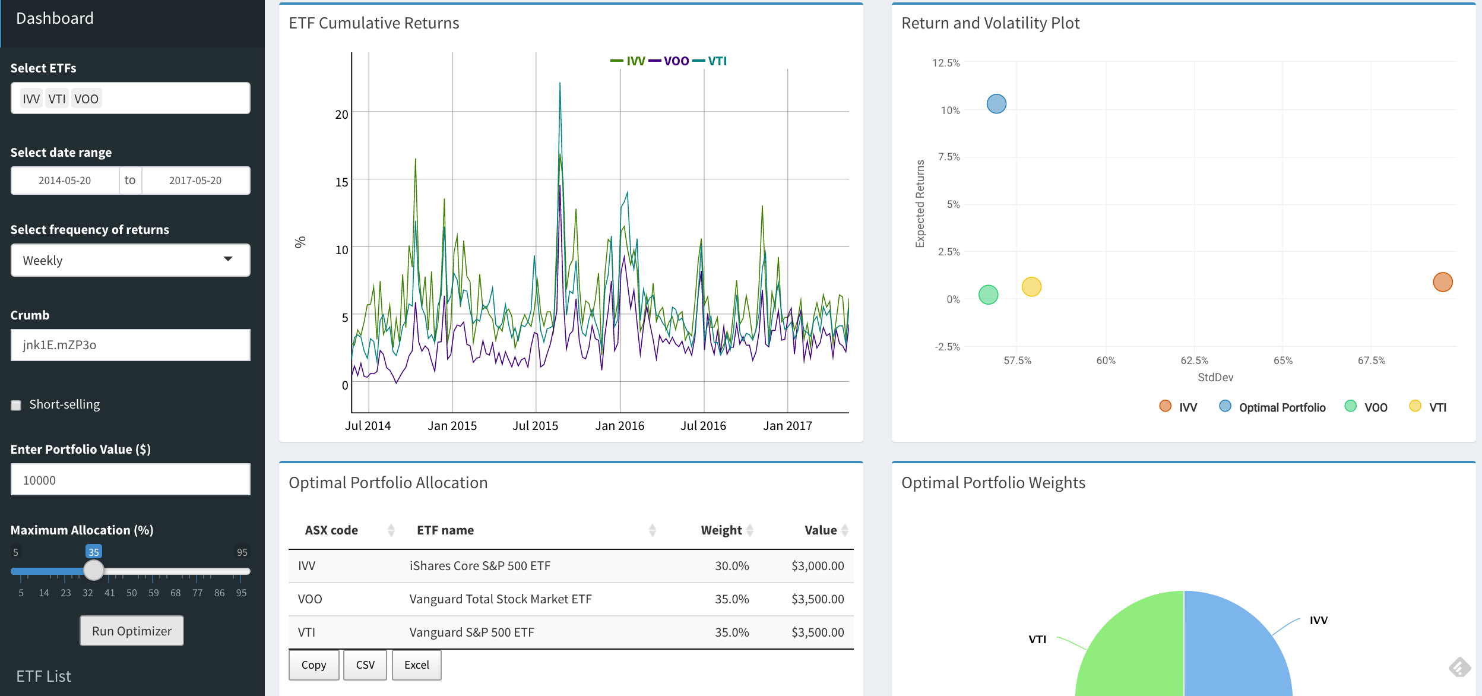Toggle IVV legend marker in volatility plot
The height and width of the screenshot is (696, 1482).
[1165, 406]
